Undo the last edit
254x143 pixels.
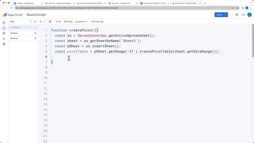40,21
